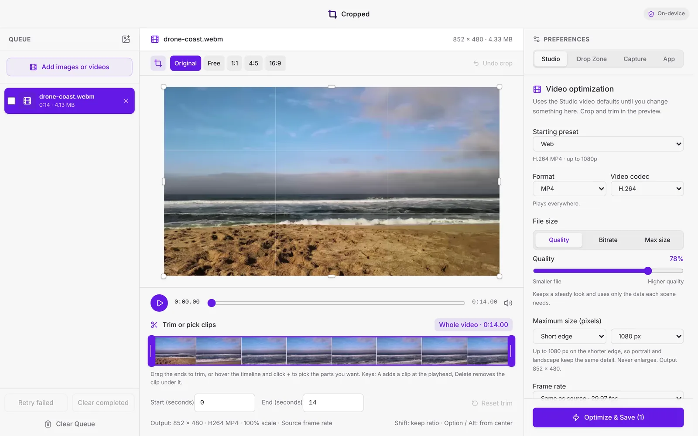Select Bitrate file size mode
The image size is (698, 436).
click(608, 240)
